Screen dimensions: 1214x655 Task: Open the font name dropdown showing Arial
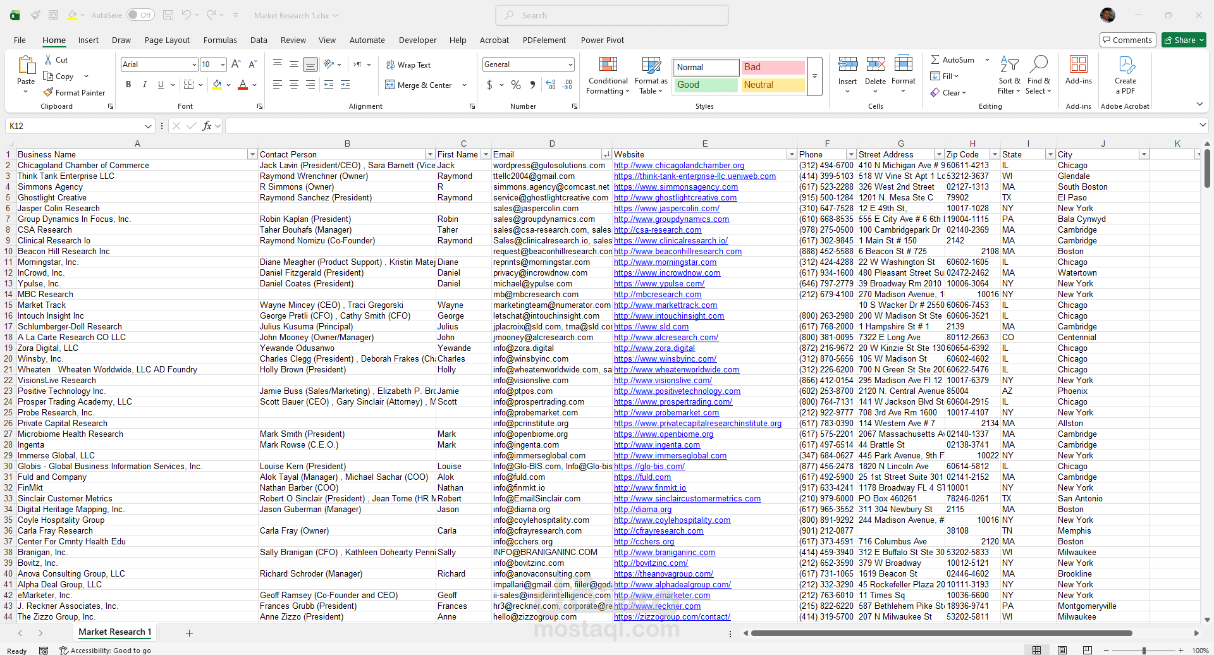tap(194, 64)
